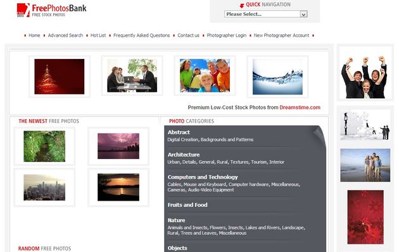Screen dimensions: 399x252
Task: Open the Quick Navigation 'Please Select...' dropdown
Action: (x=265, y=14)
